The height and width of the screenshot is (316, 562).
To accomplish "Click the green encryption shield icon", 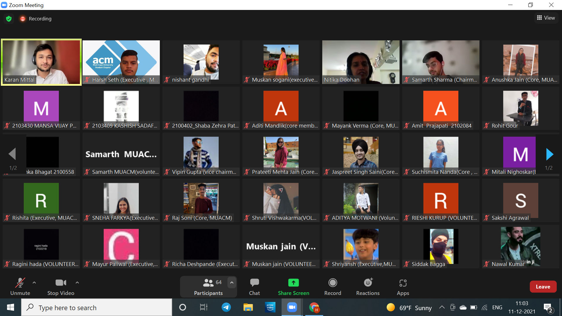I will 9,19.
